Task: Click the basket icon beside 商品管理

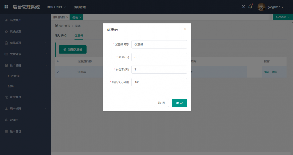Action: coord(6,43)
